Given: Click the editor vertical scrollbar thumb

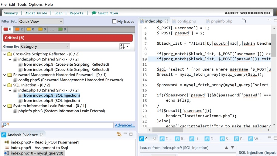Looking at the screenshot, I should (x=274, y=46).
